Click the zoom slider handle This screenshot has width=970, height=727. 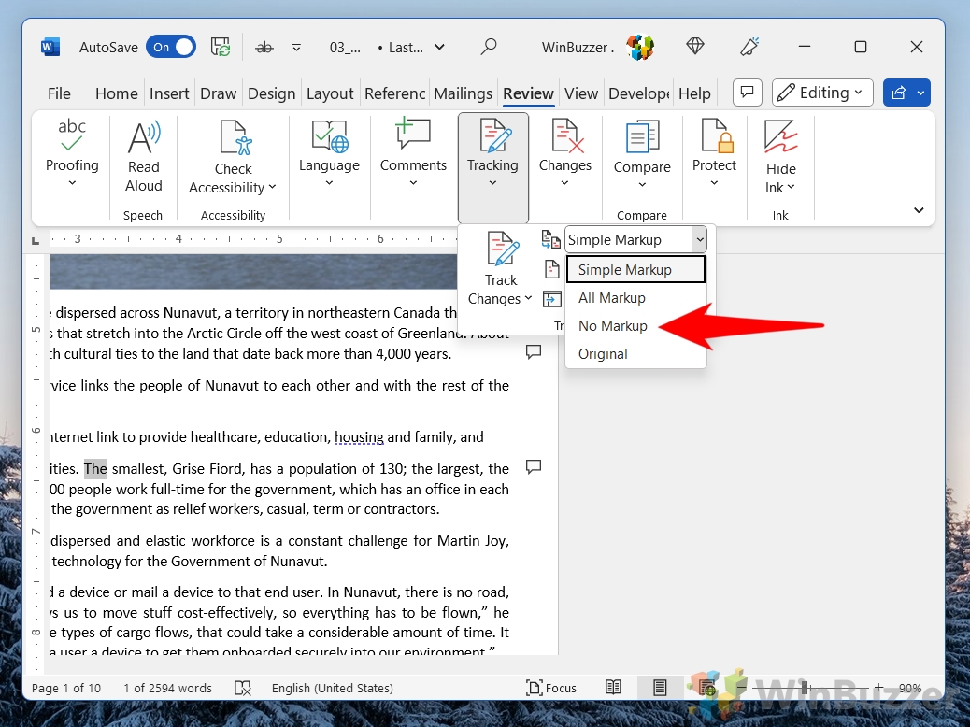[805, 688]
